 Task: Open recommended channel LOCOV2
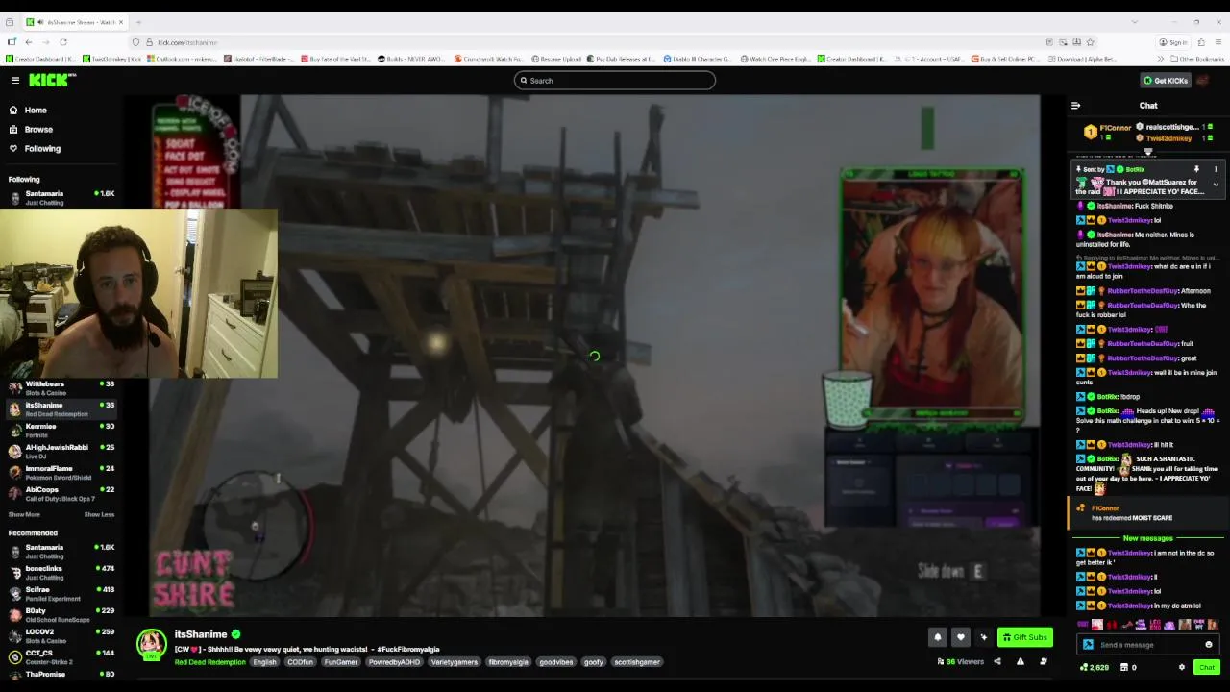tap(61, 636)
